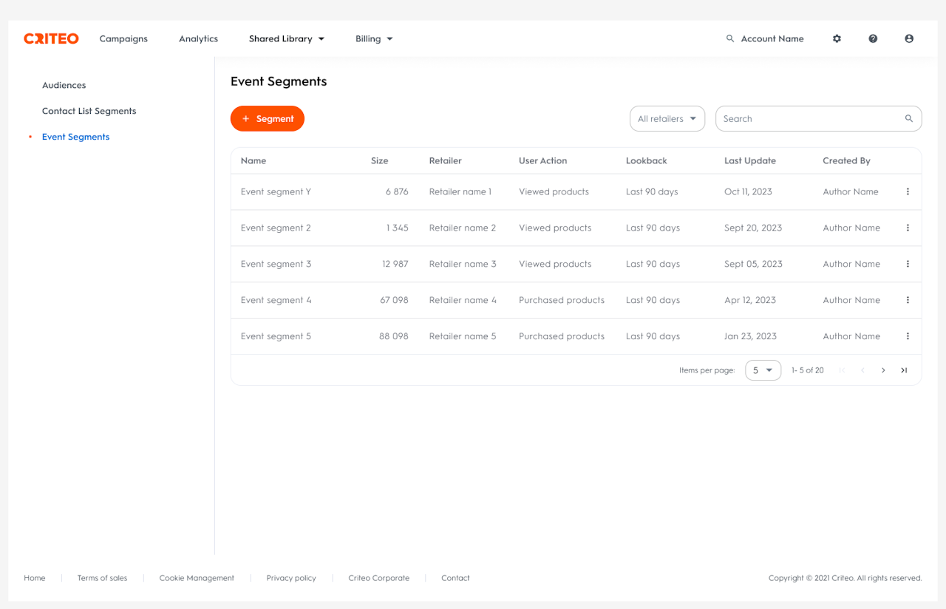This screenshot has height=609, width=946.
Task: Open the Analytics tab
Action: coord(198,38)
